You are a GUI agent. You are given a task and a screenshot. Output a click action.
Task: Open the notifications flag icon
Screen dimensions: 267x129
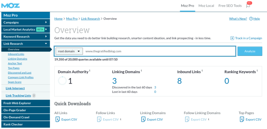(248, 6)
